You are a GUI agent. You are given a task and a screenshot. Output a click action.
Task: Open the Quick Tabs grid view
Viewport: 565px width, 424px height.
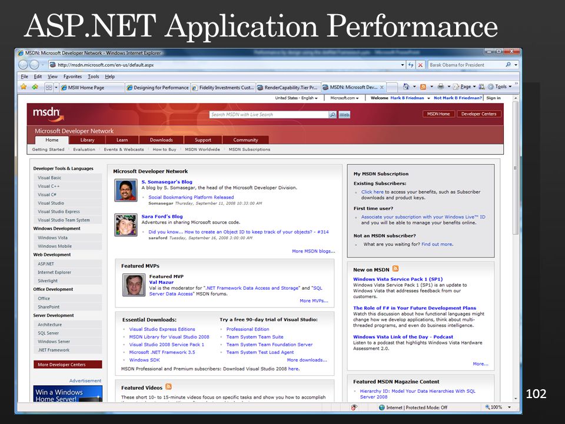[x=49, y=87]
